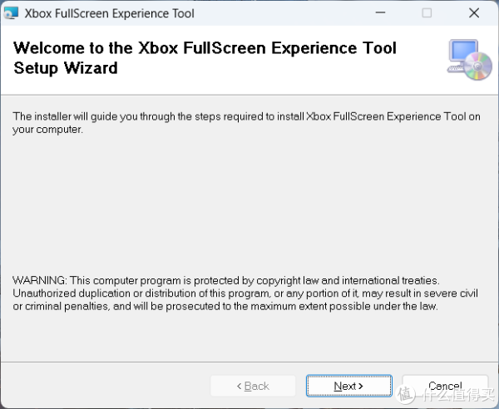
Task: Click the grayed-out maximize button
Action: tap(427, 13)
